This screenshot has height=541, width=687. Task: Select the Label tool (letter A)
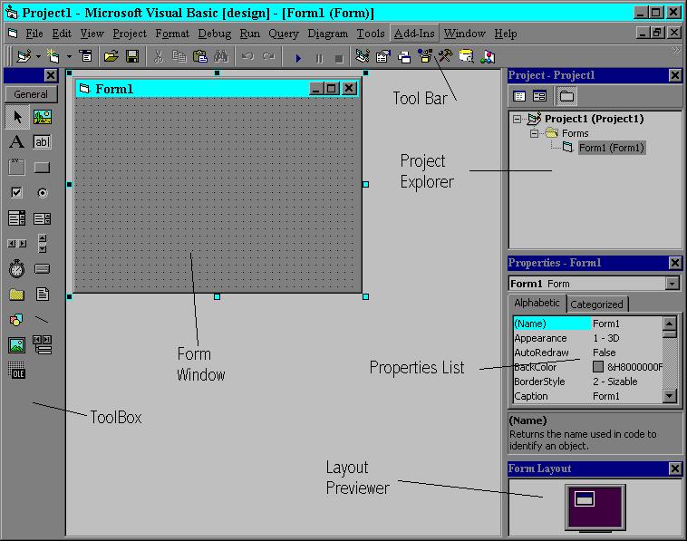click(17, 142)
